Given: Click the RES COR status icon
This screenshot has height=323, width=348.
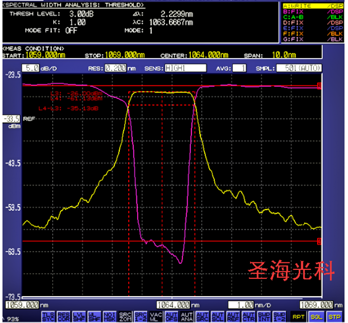Looking at the screenshot, I should coord(64,316).
